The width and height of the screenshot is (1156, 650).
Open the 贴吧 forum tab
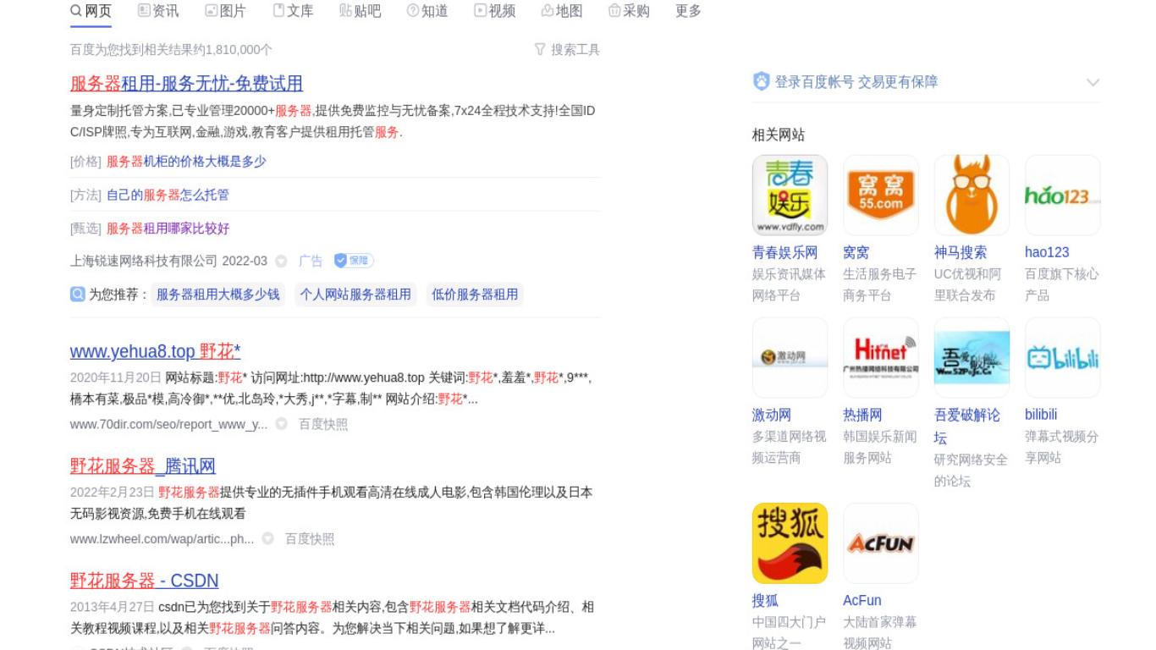click(x=360, y=11)
